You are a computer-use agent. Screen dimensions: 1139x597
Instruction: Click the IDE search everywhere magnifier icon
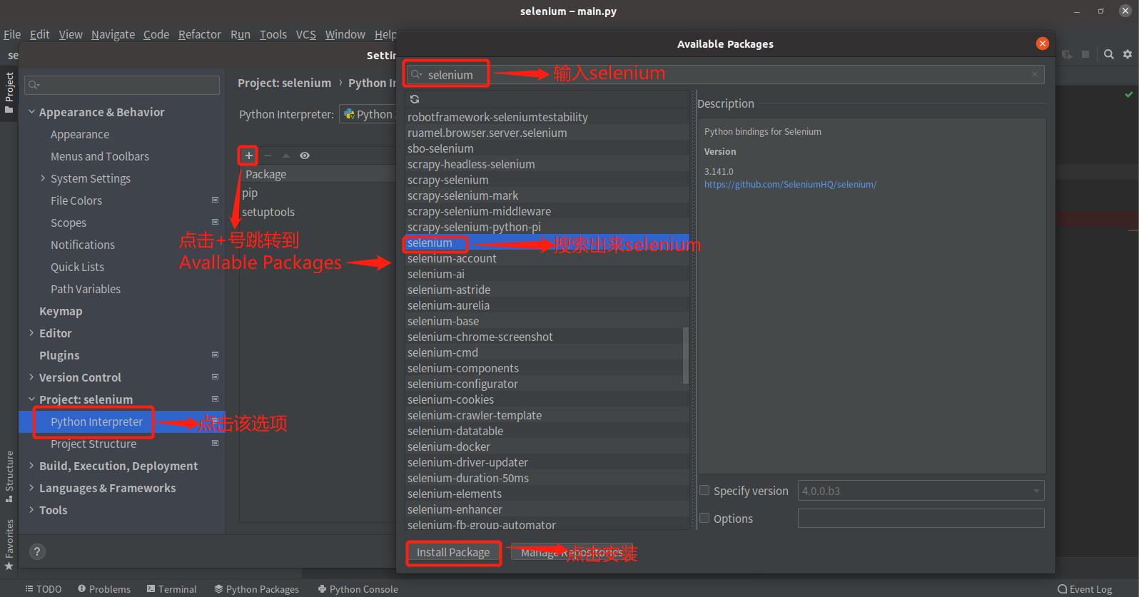(1109, 54)
